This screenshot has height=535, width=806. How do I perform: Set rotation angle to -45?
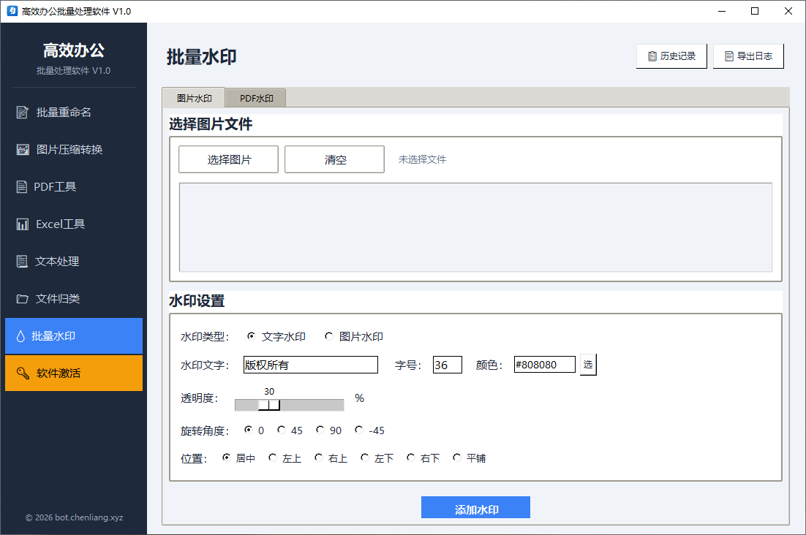359,430
